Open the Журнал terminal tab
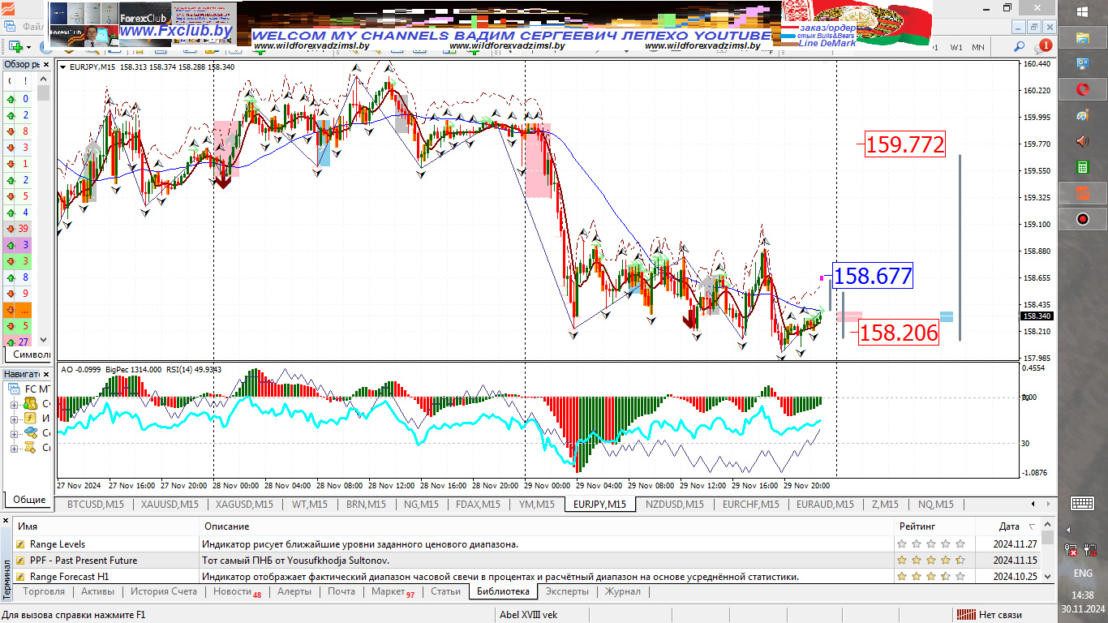Image resolution: width=1108 pixels, height=623 pixels. [623, 592]
